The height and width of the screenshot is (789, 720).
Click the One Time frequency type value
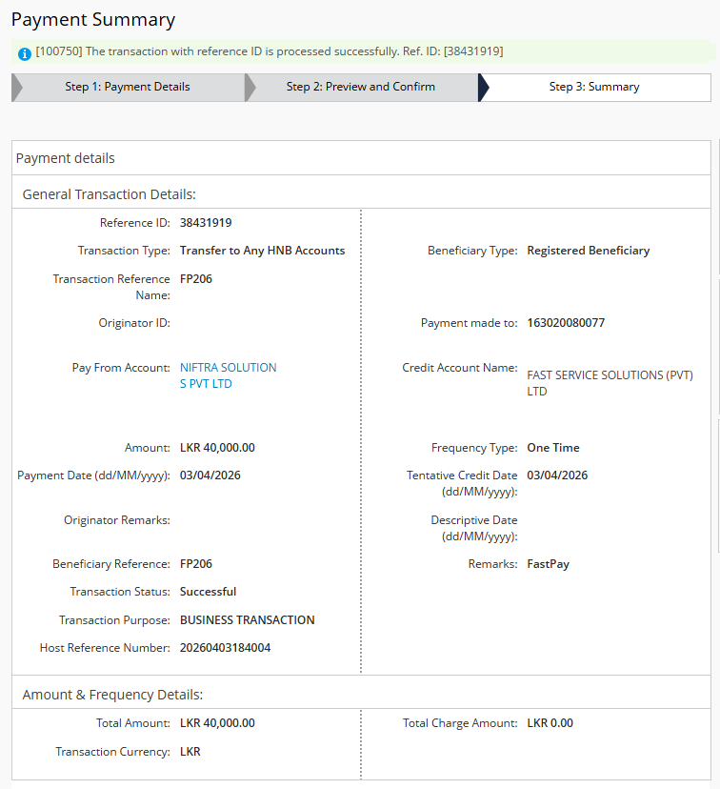pos(552,448)
